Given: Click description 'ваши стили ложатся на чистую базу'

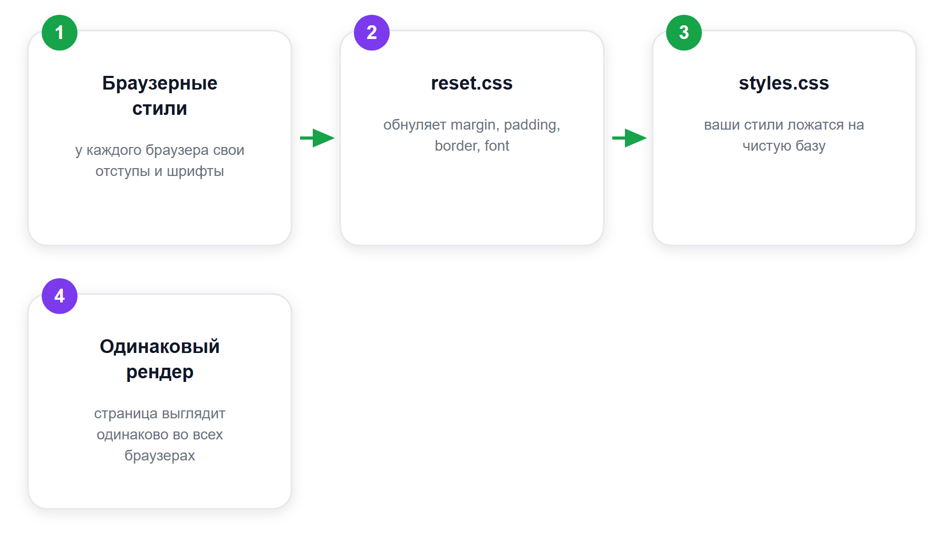Looking at the screenshot, I should [784, 135].
